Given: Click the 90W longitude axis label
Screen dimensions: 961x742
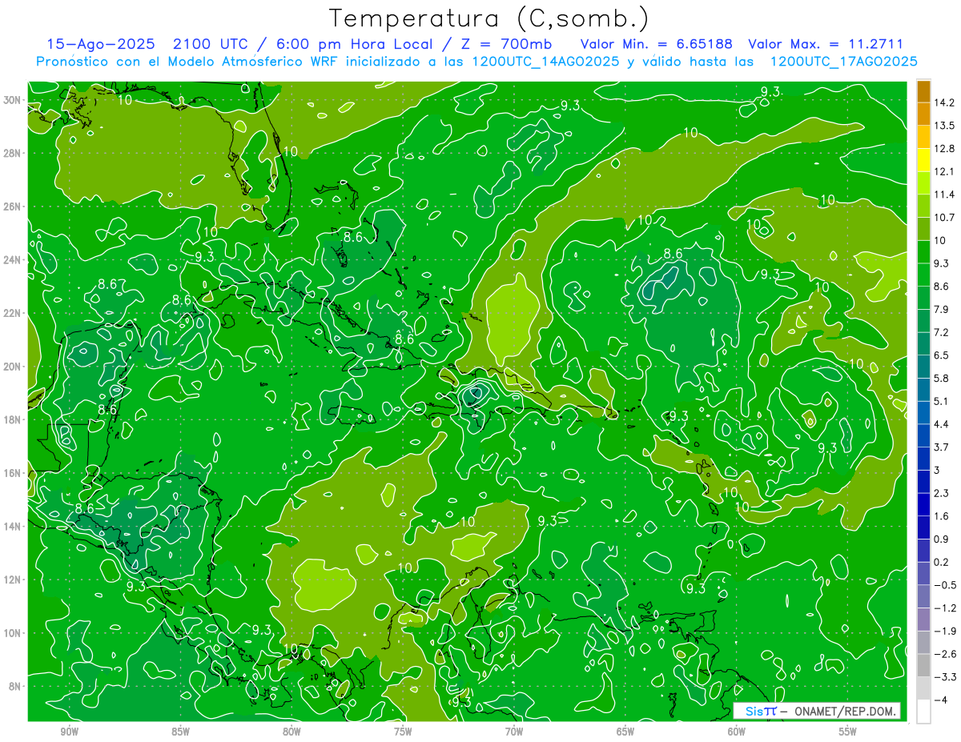Looking at the screenshot, I should click(x=69, y=732).
